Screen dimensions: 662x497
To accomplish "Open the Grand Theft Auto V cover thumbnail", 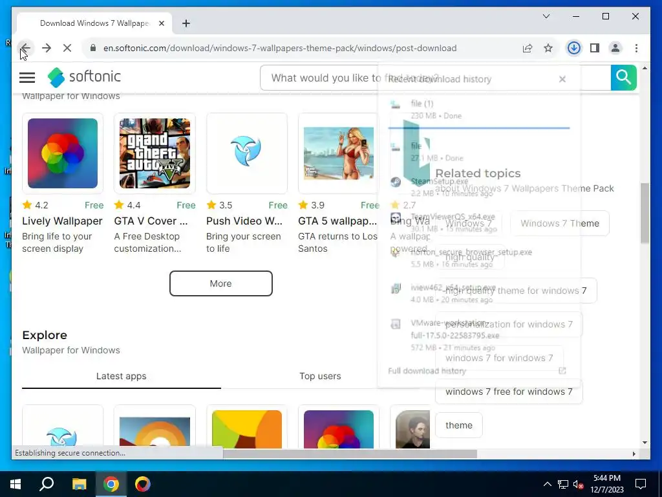I will point(155,153).
